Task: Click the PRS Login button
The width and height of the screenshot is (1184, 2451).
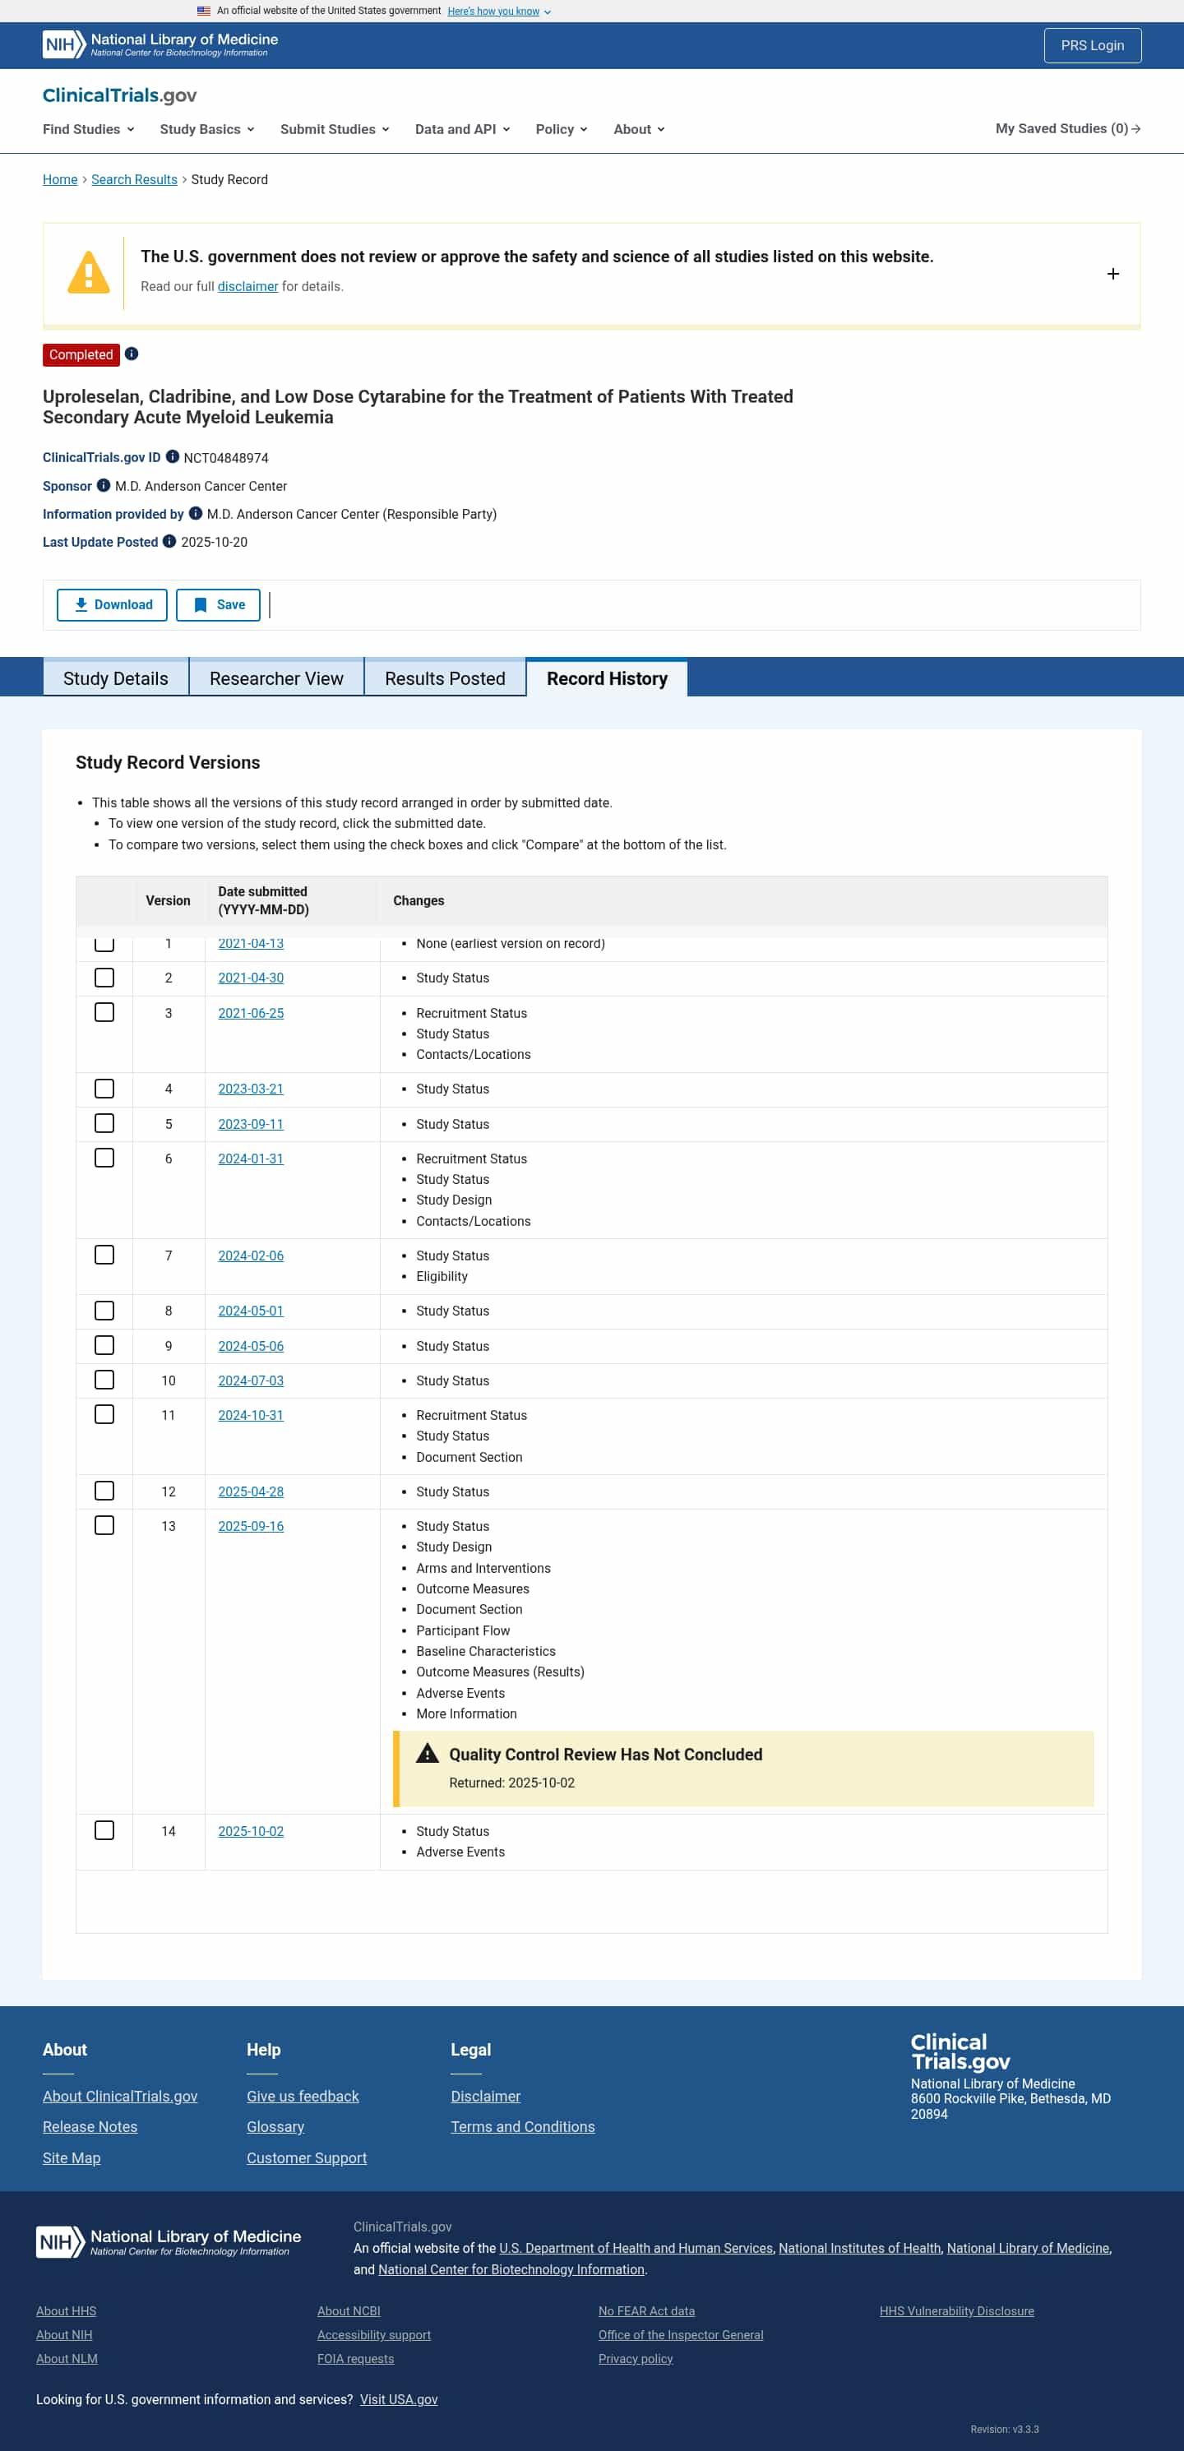Action: [x=1092, y=46]
